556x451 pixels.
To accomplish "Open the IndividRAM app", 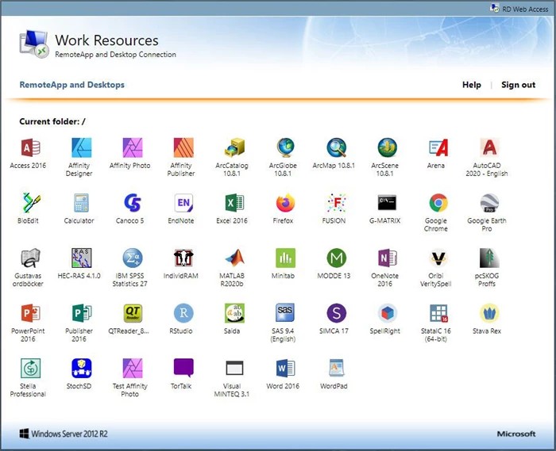I will pyautogui.click(x=183, y=258).
